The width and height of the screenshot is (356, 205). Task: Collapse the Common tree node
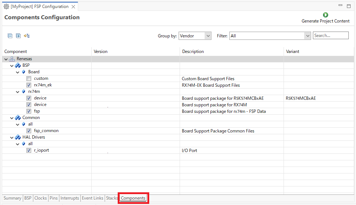pos(12,118)
